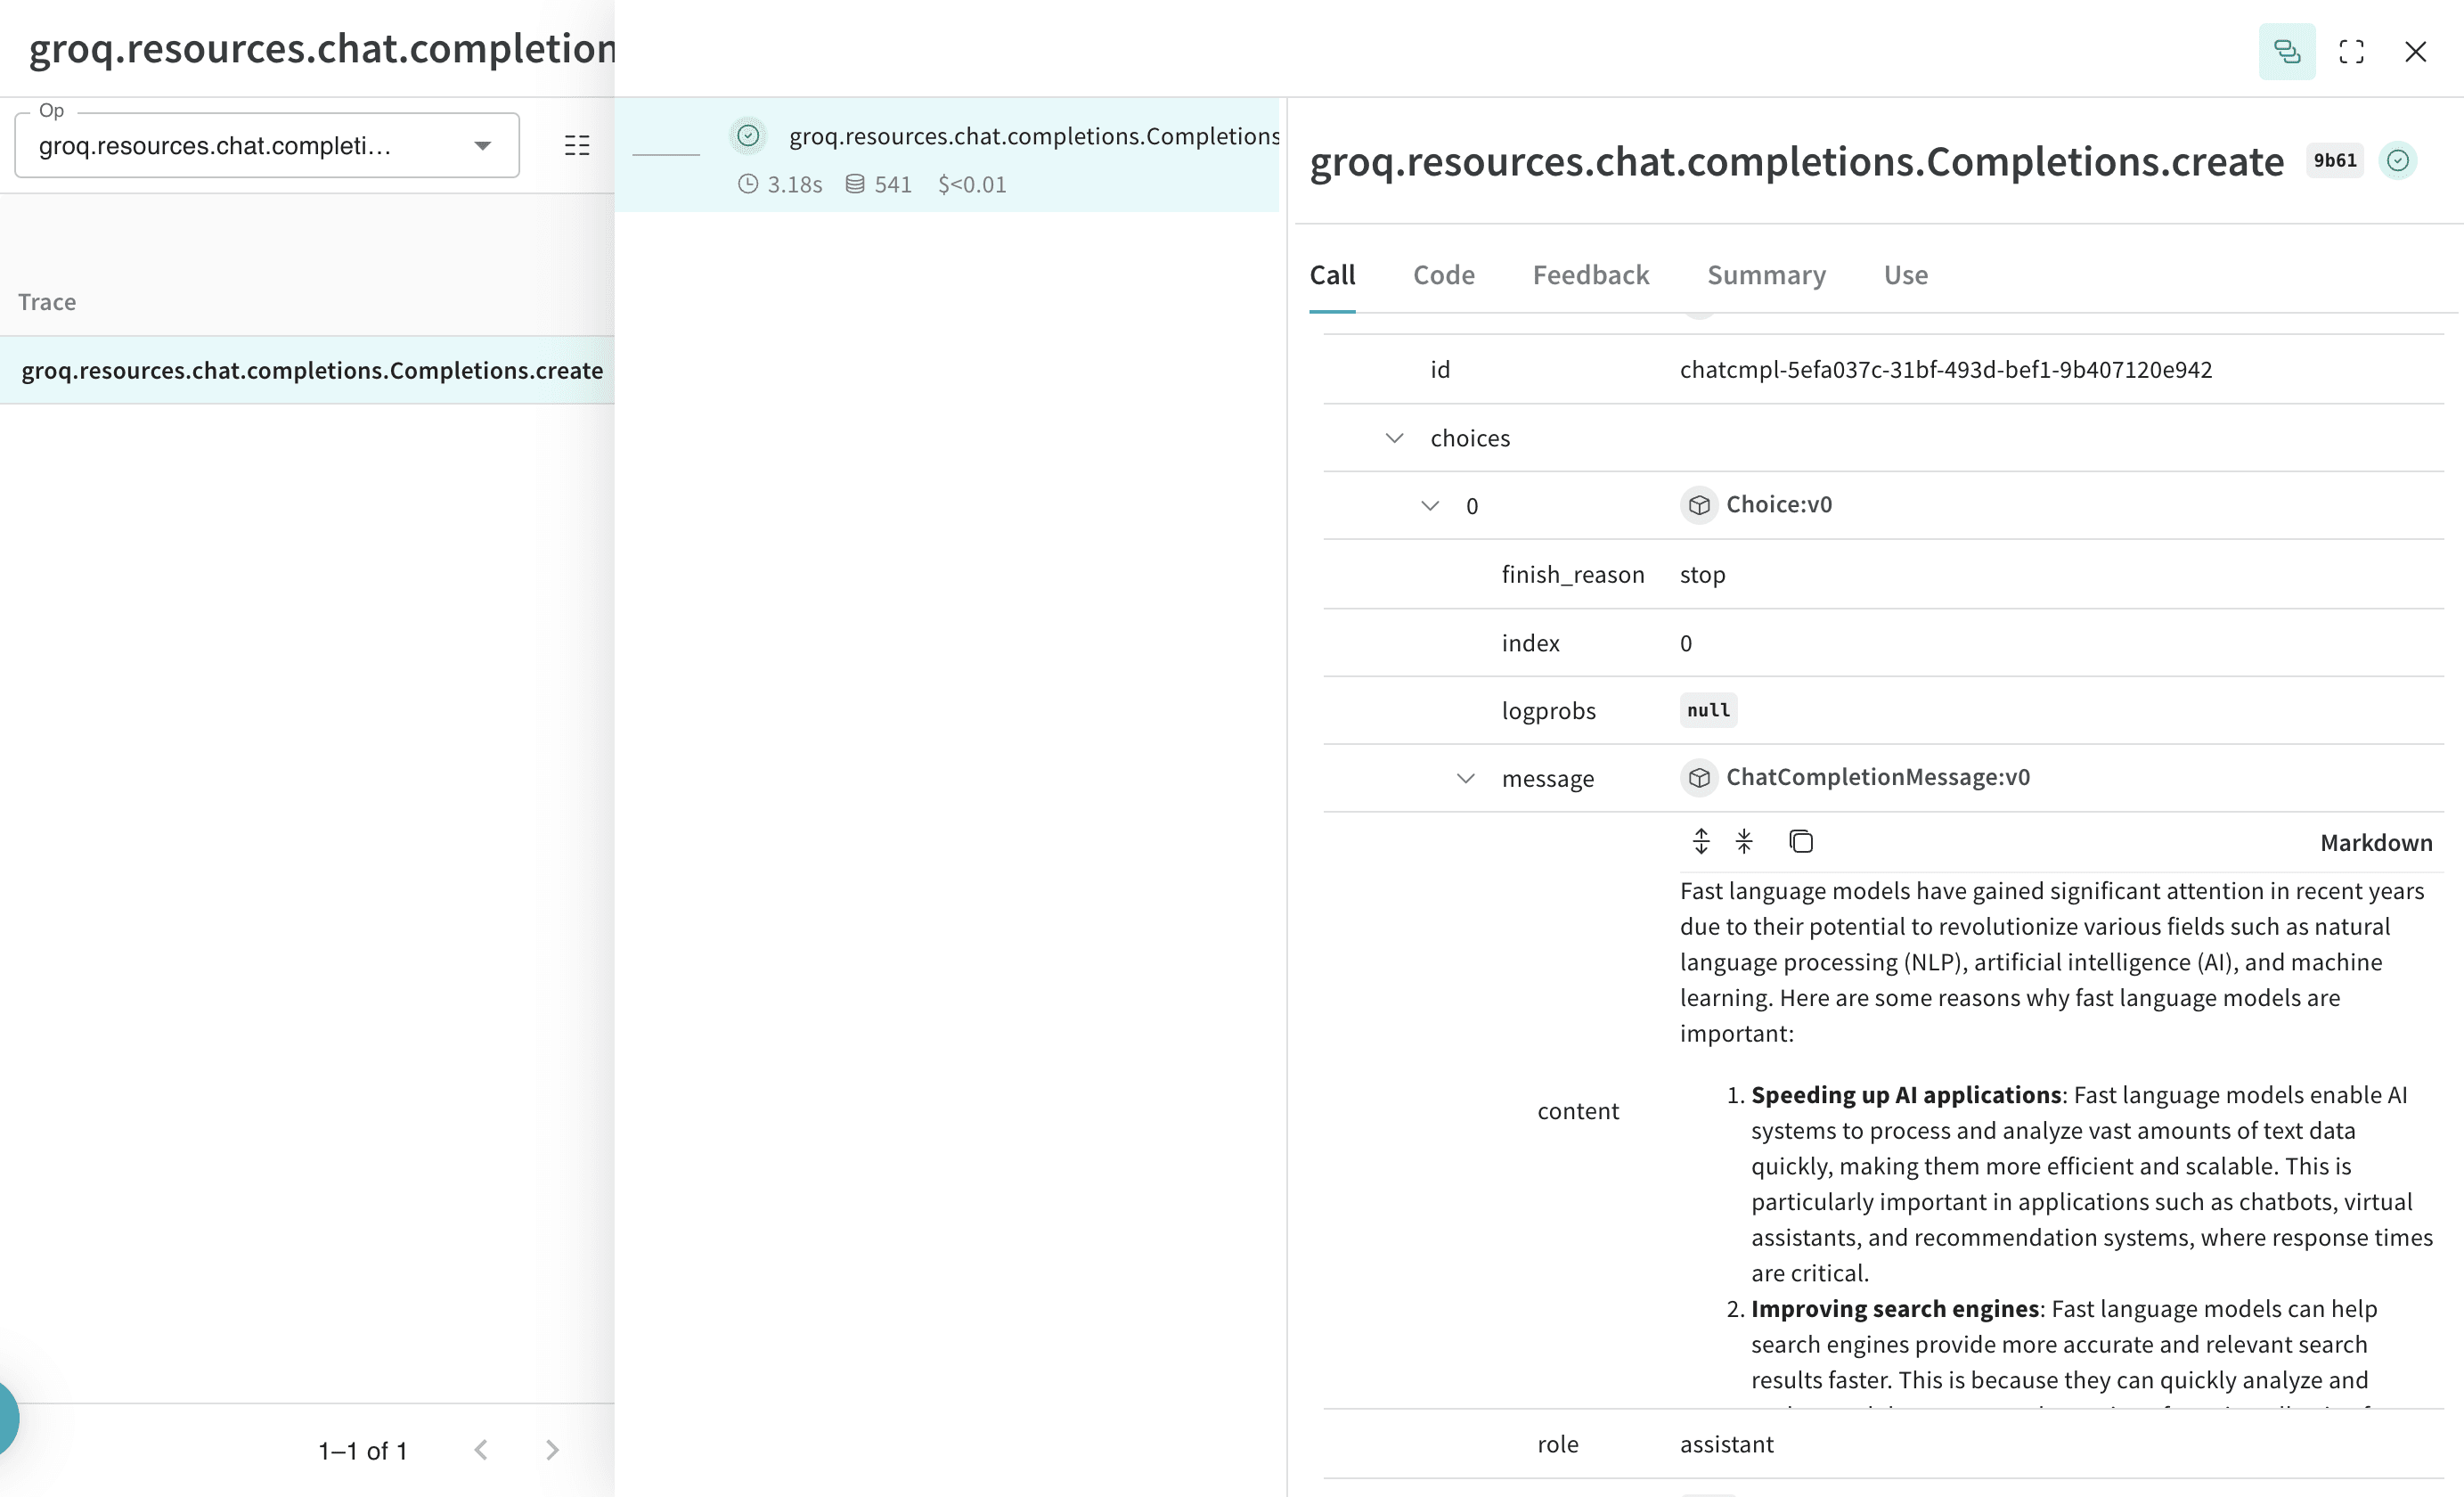The image size is (2464, 1497).
Task: Click the role value assistant
Action: (x=1727, y=1444)
